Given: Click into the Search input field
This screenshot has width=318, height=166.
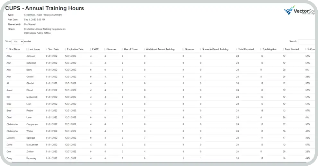Looking at the screenshot, I should (x=307, y=42).
